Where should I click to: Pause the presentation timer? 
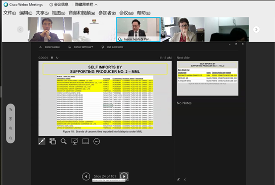(52, 58)
